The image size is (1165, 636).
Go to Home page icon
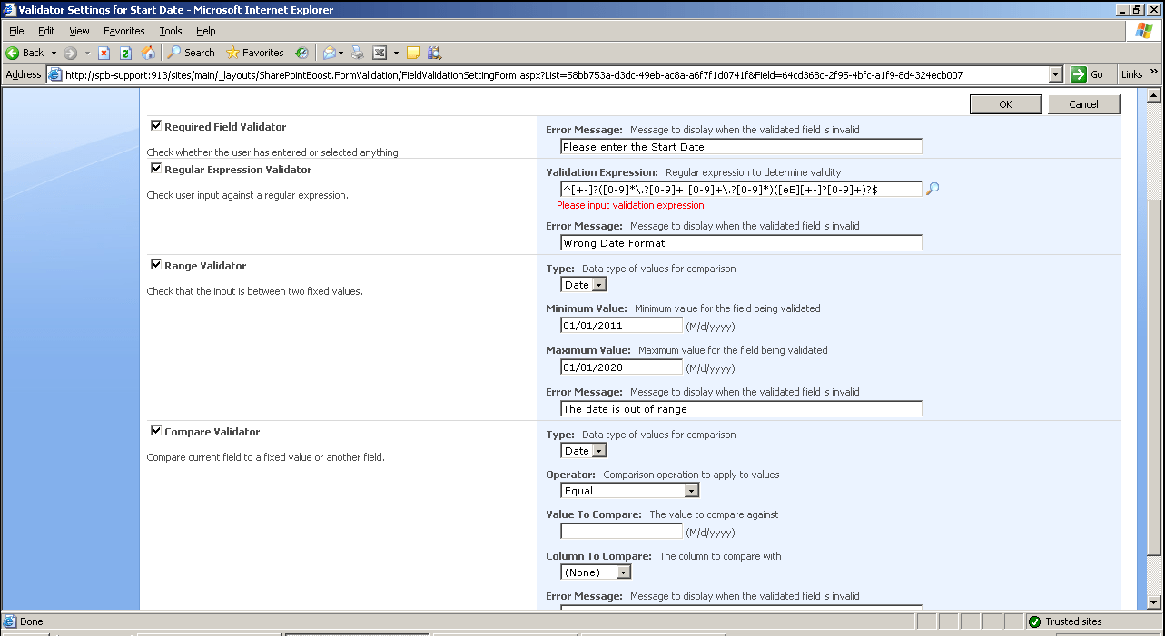click(x=148, y=53)
